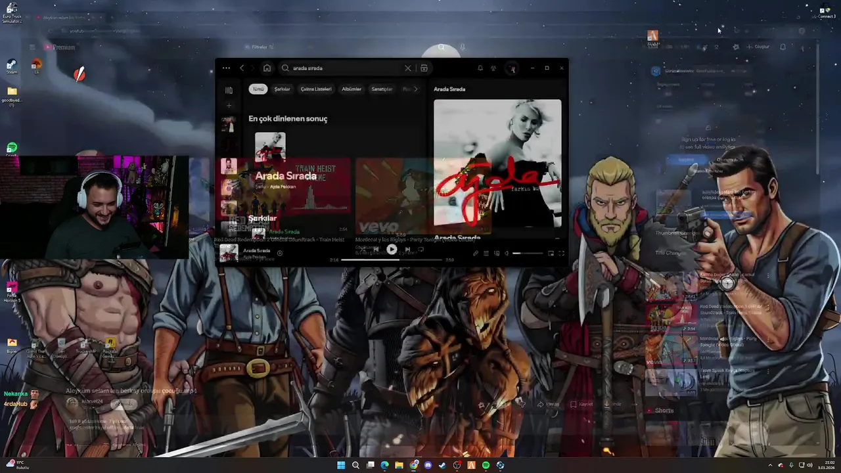
Task: Open Spotify notifications bell
Action: [480, 68]
